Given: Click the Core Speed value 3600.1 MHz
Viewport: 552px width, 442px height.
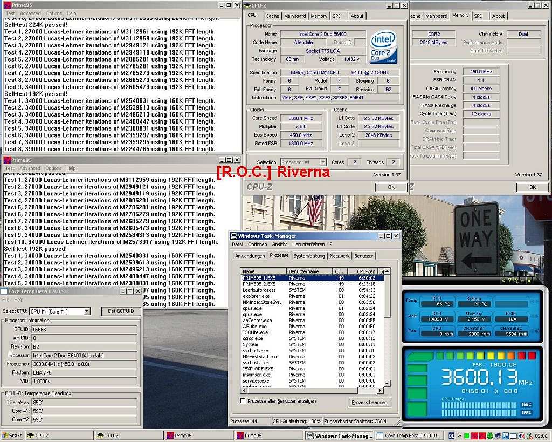Looking at the screenshot, I should [x=301, y=118].
